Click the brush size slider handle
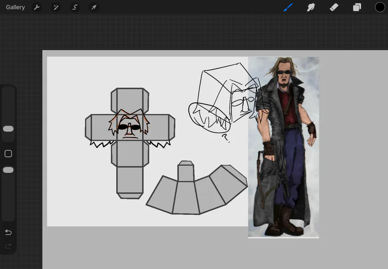Screen dimensions: 388x269 pyautogui.click(x=8, y=129)
